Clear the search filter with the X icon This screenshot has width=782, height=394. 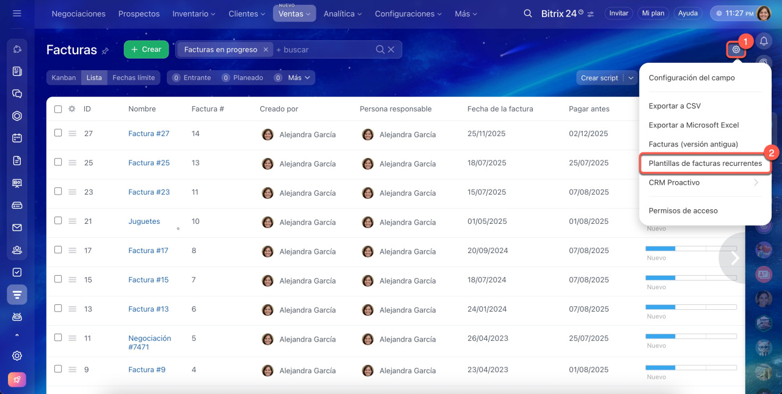click(x=391, y=49)
